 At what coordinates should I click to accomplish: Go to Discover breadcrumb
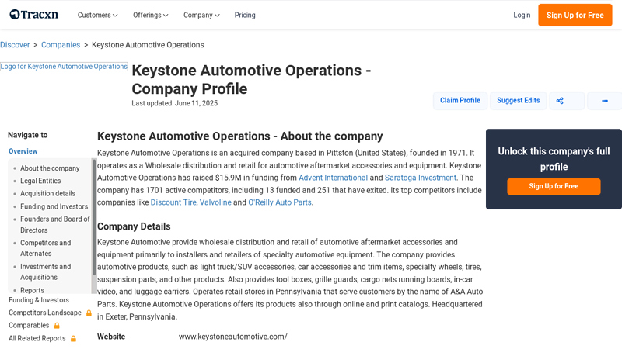pyautogui.click(x=15, y=45)
